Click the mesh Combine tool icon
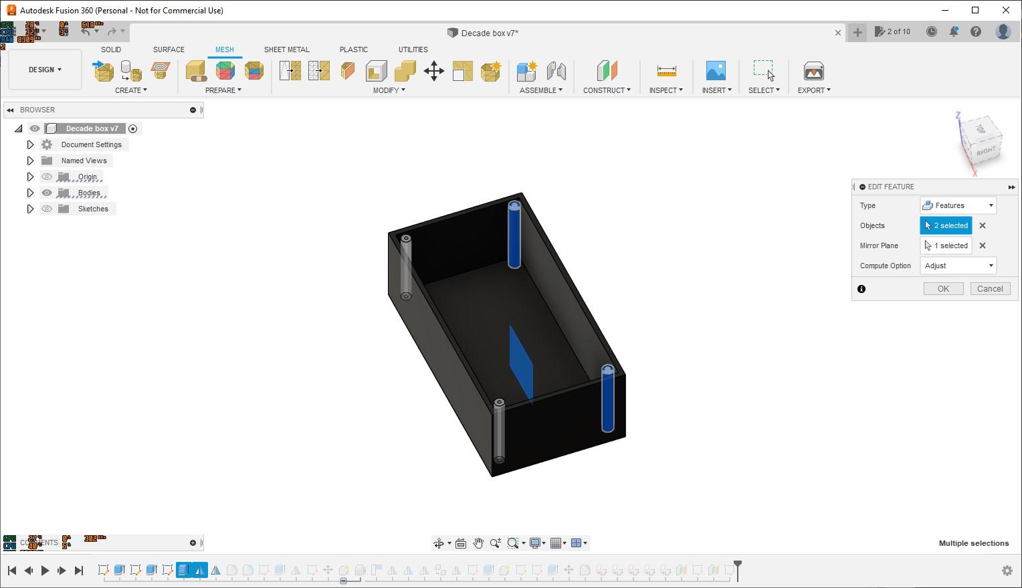This screenshot has width=1022, height=588. coord(405,71)
